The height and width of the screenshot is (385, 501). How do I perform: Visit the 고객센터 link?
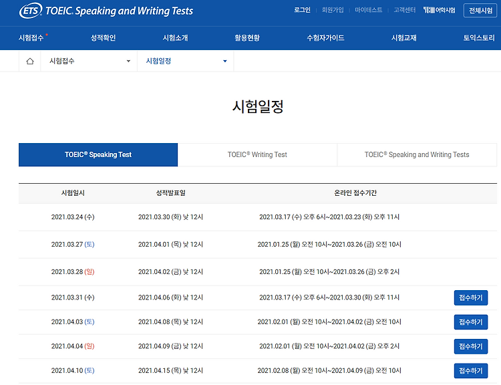click(405, 10)
